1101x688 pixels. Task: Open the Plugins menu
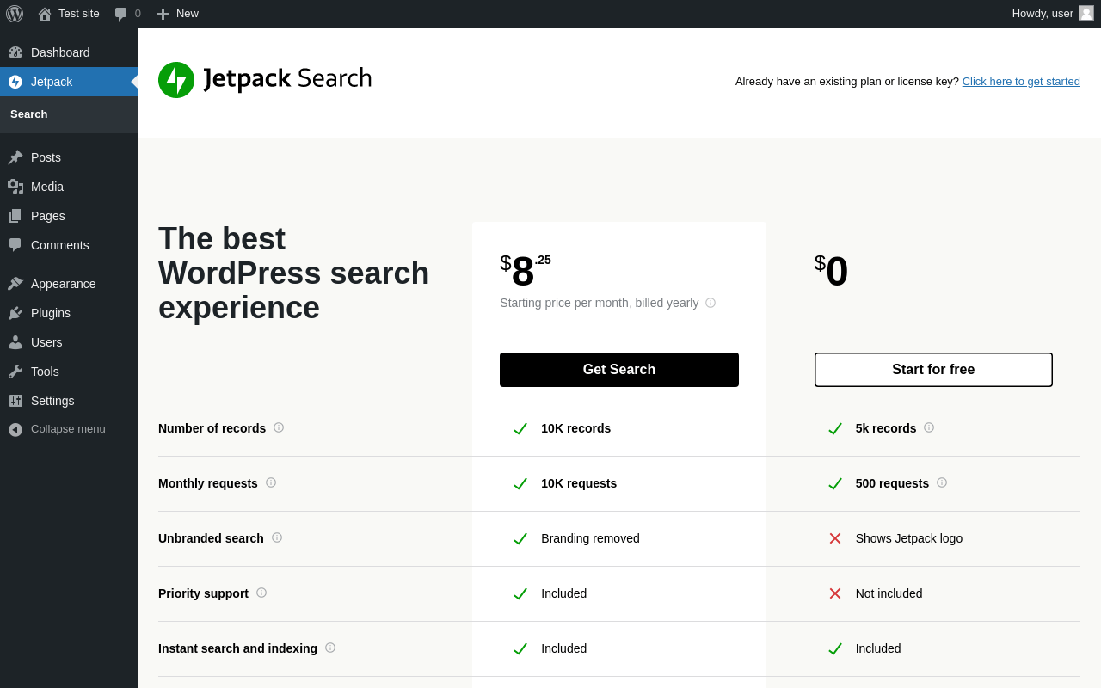click(x=69, y=313)
